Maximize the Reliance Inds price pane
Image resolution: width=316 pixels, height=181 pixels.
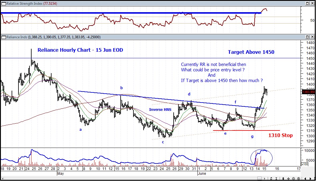tap(307, 37)
